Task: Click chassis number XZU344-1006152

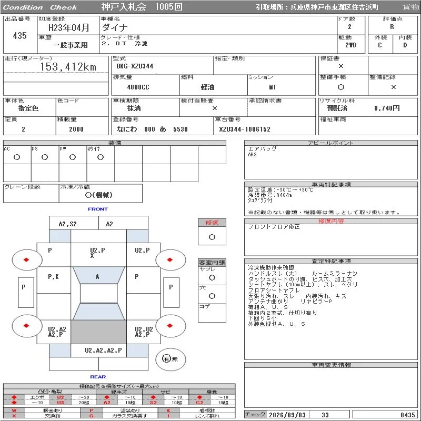Action: point(245,129)
